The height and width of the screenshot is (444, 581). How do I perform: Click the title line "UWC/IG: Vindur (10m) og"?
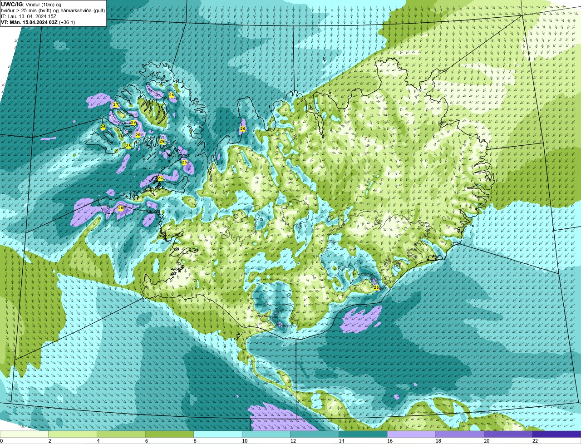click(31, 4)
